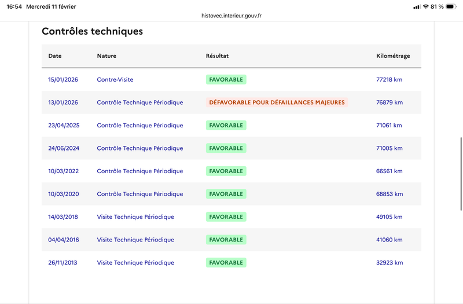Select the 13/01/2026 Contrôle Technique Périodique row
The height and width of the screenshot is (304, 463).
(139, 102)
